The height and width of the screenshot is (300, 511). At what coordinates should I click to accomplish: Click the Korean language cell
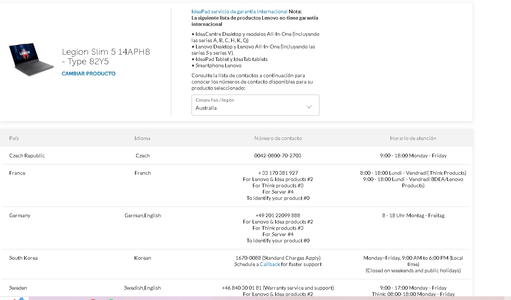[143, 258]
